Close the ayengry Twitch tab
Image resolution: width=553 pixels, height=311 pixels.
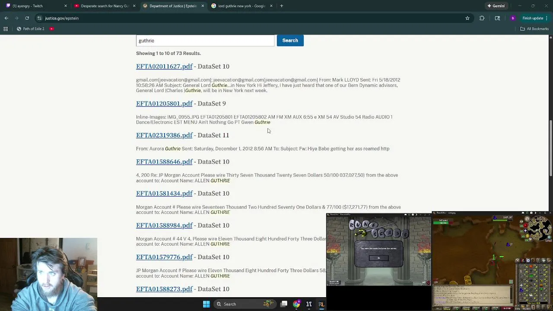66,6
